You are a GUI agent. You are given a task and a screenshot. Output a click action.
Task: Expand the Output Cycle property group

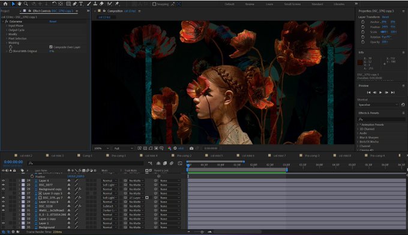(x=7, y=30)
